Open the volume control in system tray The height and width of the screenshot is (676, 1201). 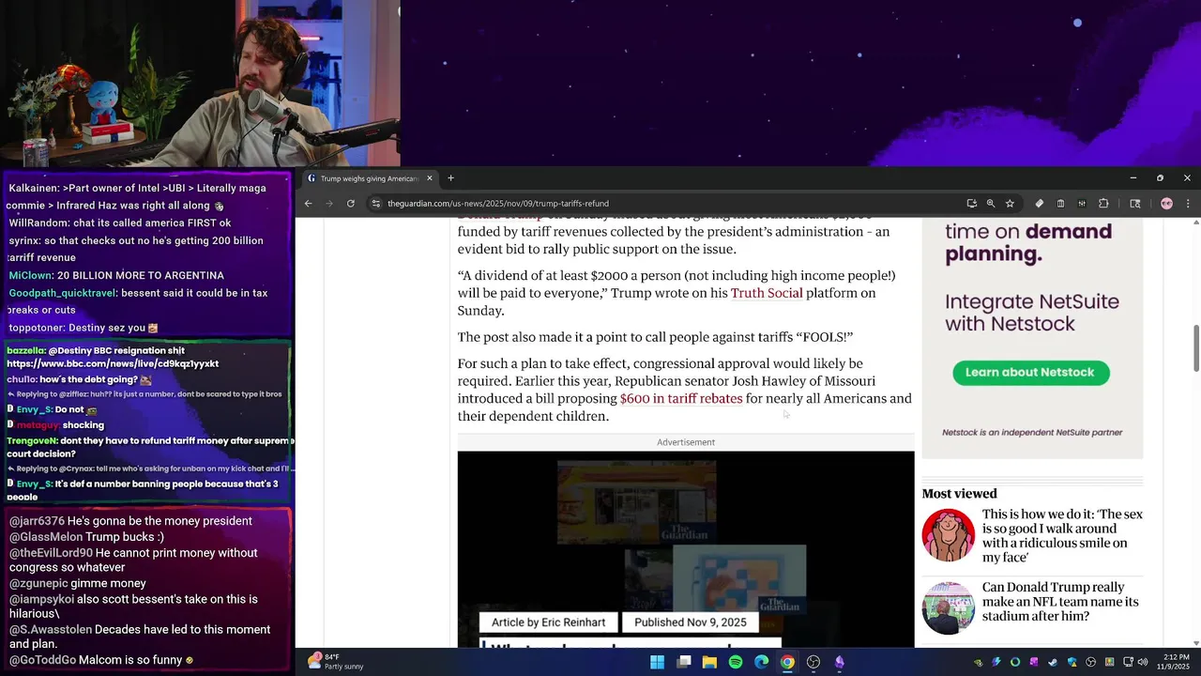(1143, 662)
